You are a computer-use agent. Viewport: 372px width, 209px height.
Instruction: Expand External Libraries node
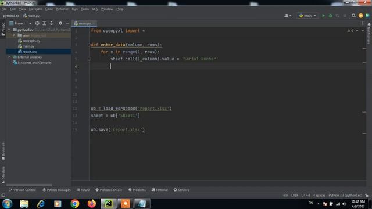pyautogui.click(x=9, y=57)
